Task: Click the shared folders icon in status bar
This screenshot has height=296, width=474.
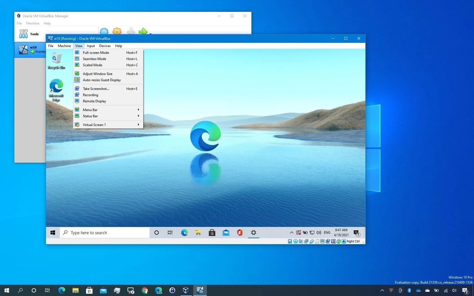Action: pos(317,241)
